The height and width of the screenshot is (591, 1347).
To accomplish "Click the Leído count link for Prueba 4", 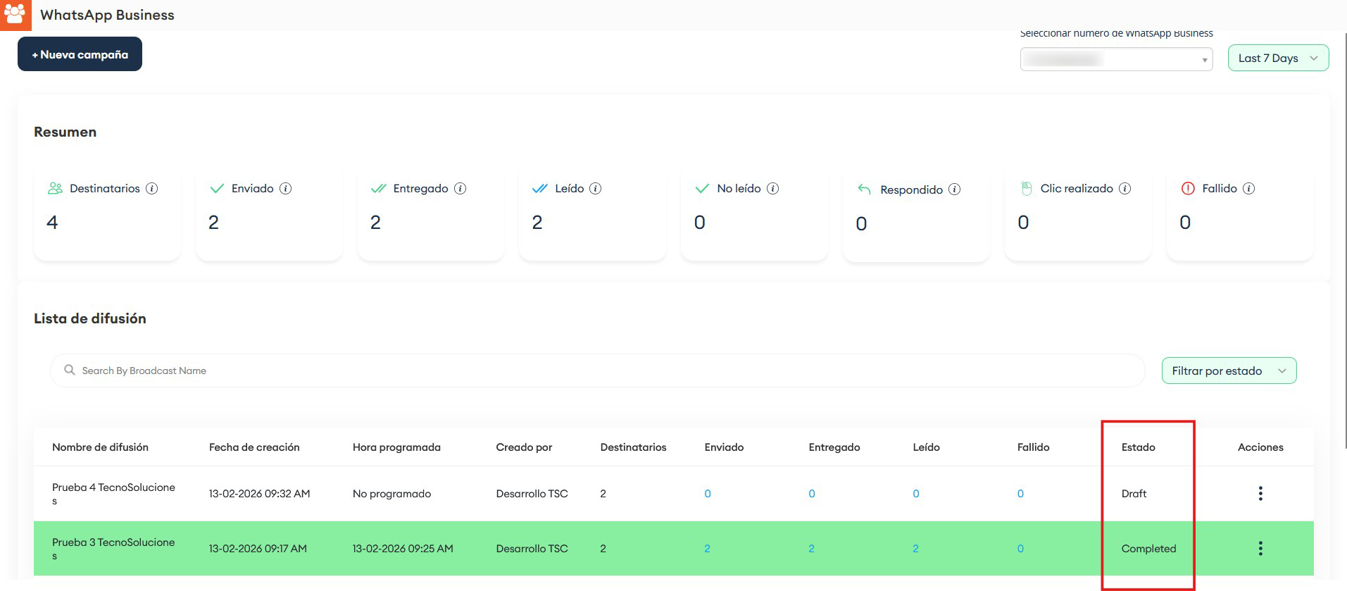I will (915, 494).
